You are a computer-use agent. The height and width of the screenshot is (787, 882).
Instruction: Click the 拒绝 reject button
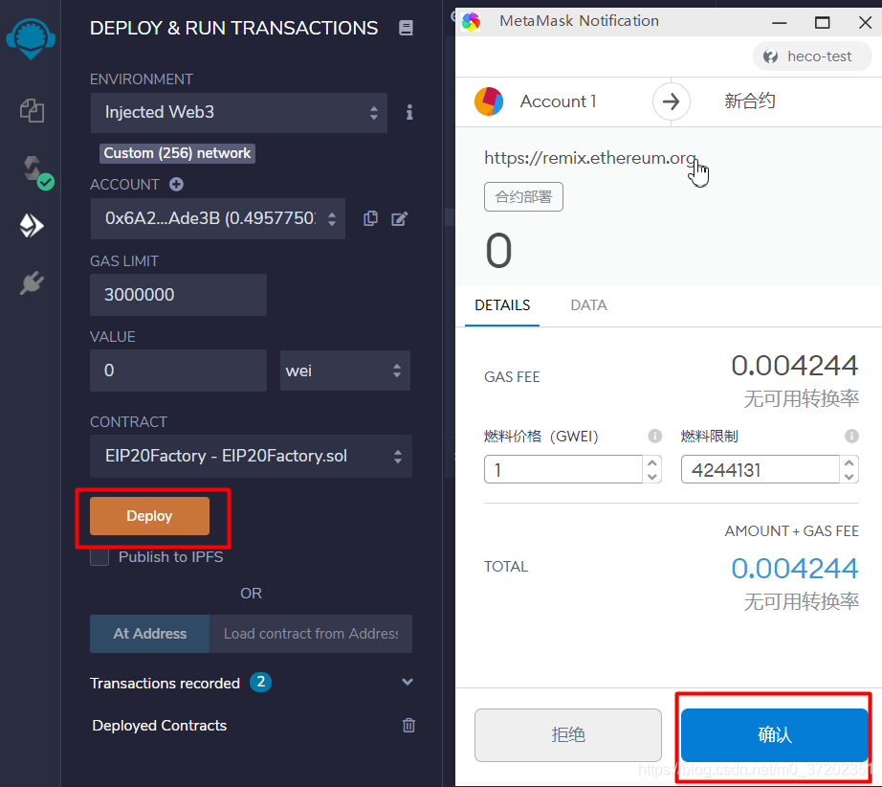tap(568, 734)
